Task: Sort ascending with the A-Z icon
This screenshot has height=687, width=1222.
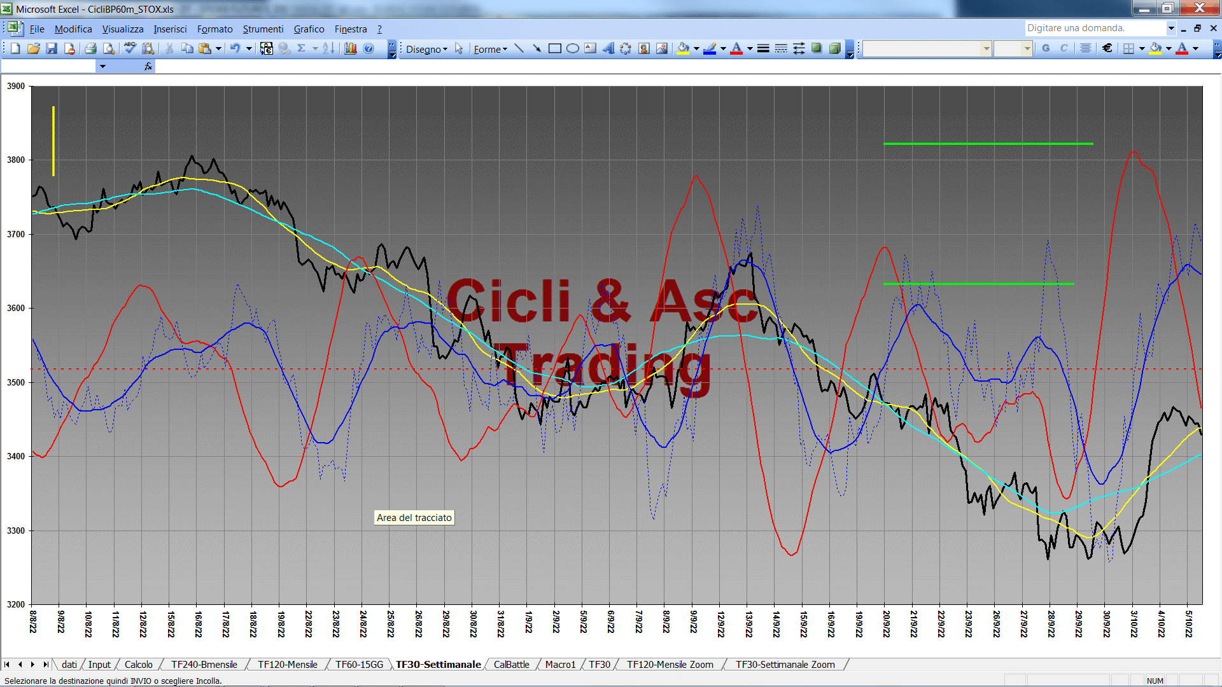Action: pyautogui.click(x=328, y=48)
